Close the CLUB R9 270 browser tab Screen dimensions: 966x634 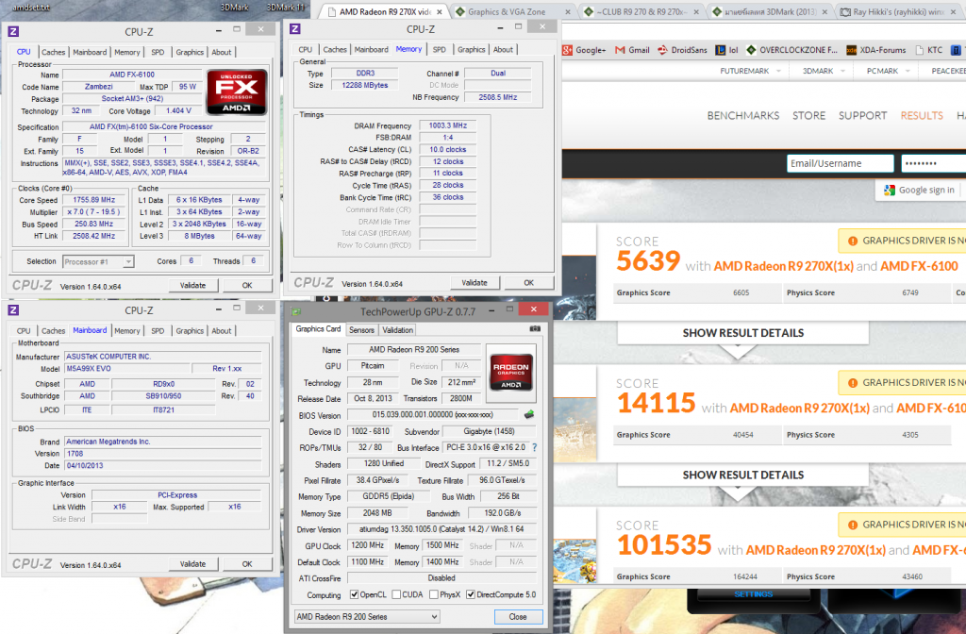[696, 11]
